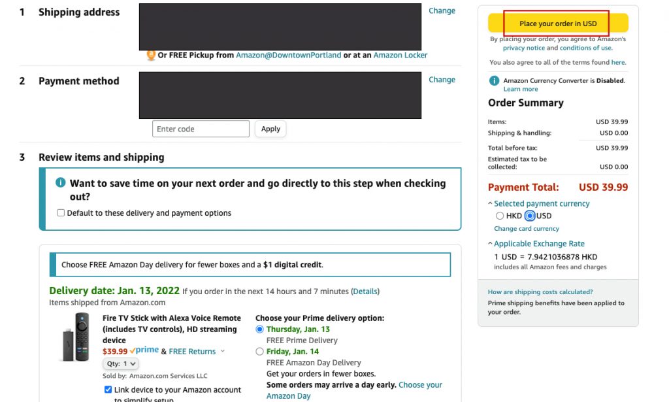Image resolution: width=669 pixels, height=402 pixels.
Task: Click the 'Payment Total:' label
Action: coord(523,188)
